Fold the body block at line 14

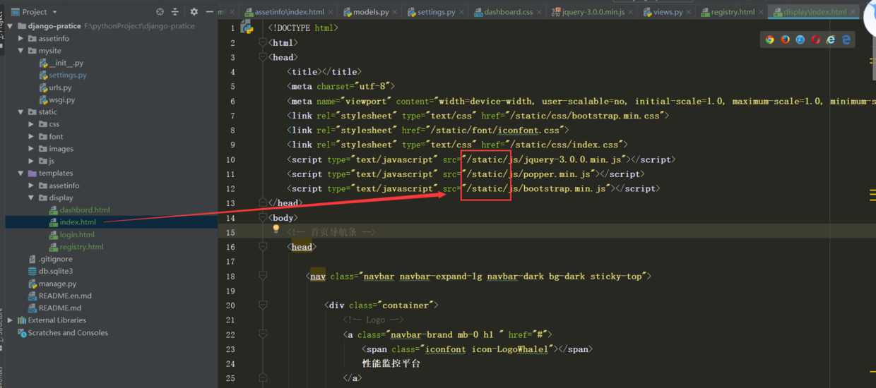pyautogui.click(x=263, y=218)
